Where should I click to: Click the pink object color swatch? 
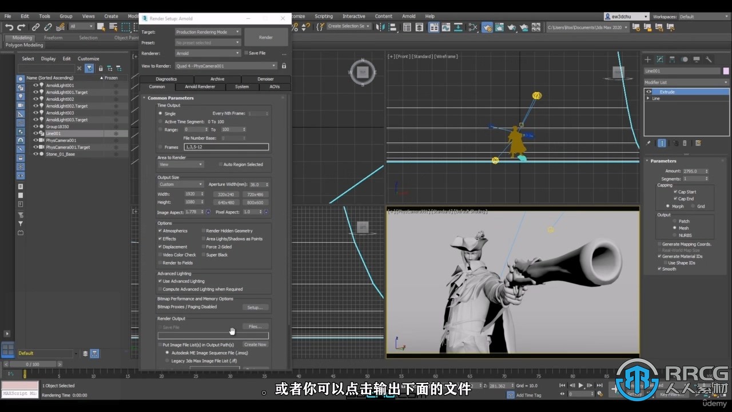pyautogui.click(x=726, y=71)
